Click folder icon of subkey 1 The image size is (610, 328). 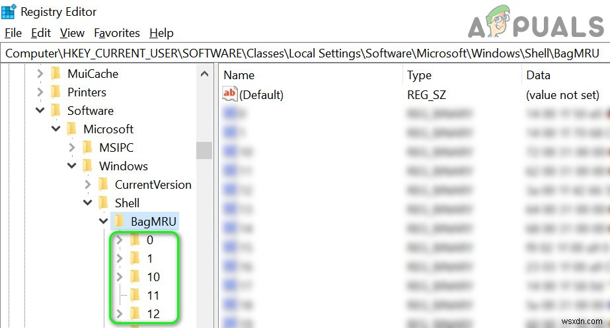[x=135, y=258]
